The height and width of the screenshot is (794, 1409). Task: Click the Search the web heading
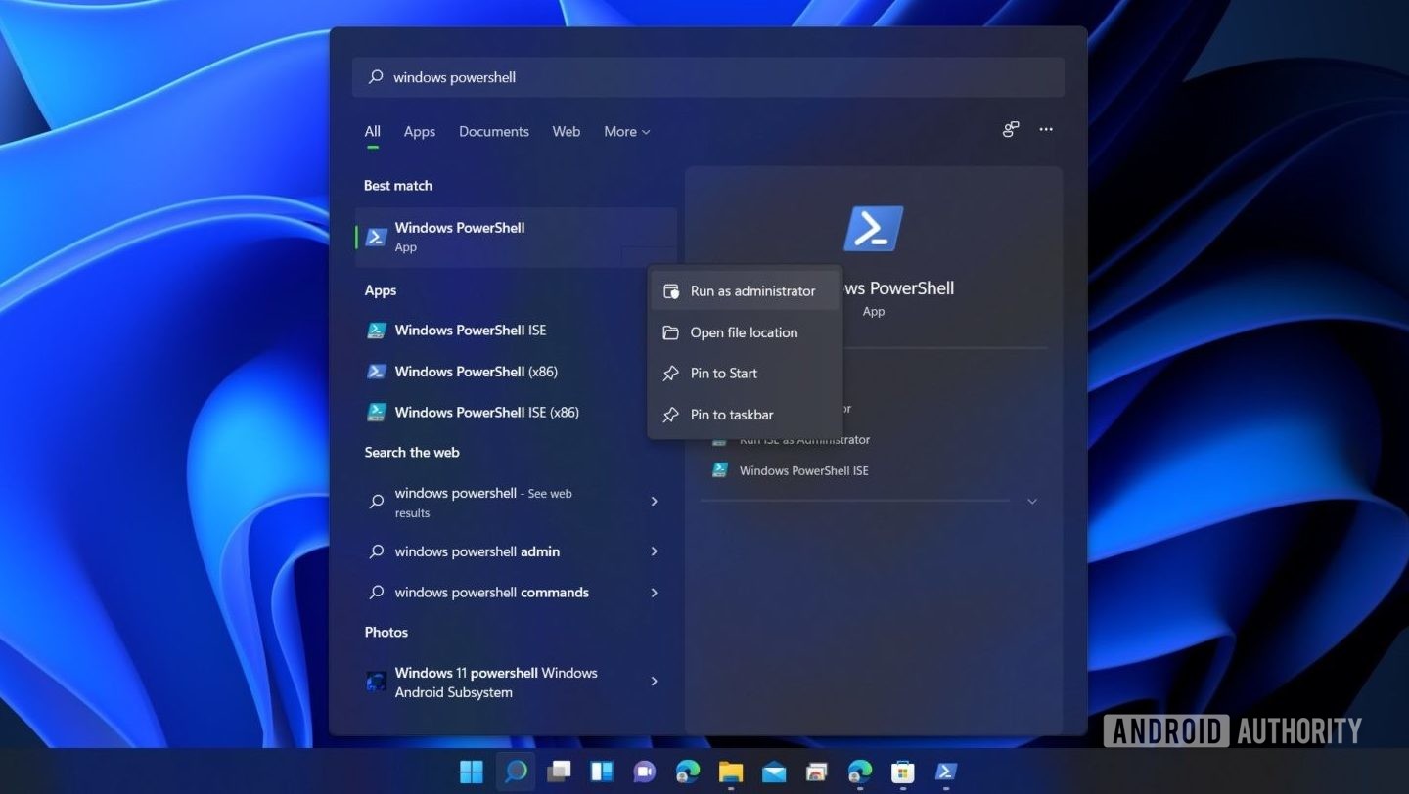[412, 453]
